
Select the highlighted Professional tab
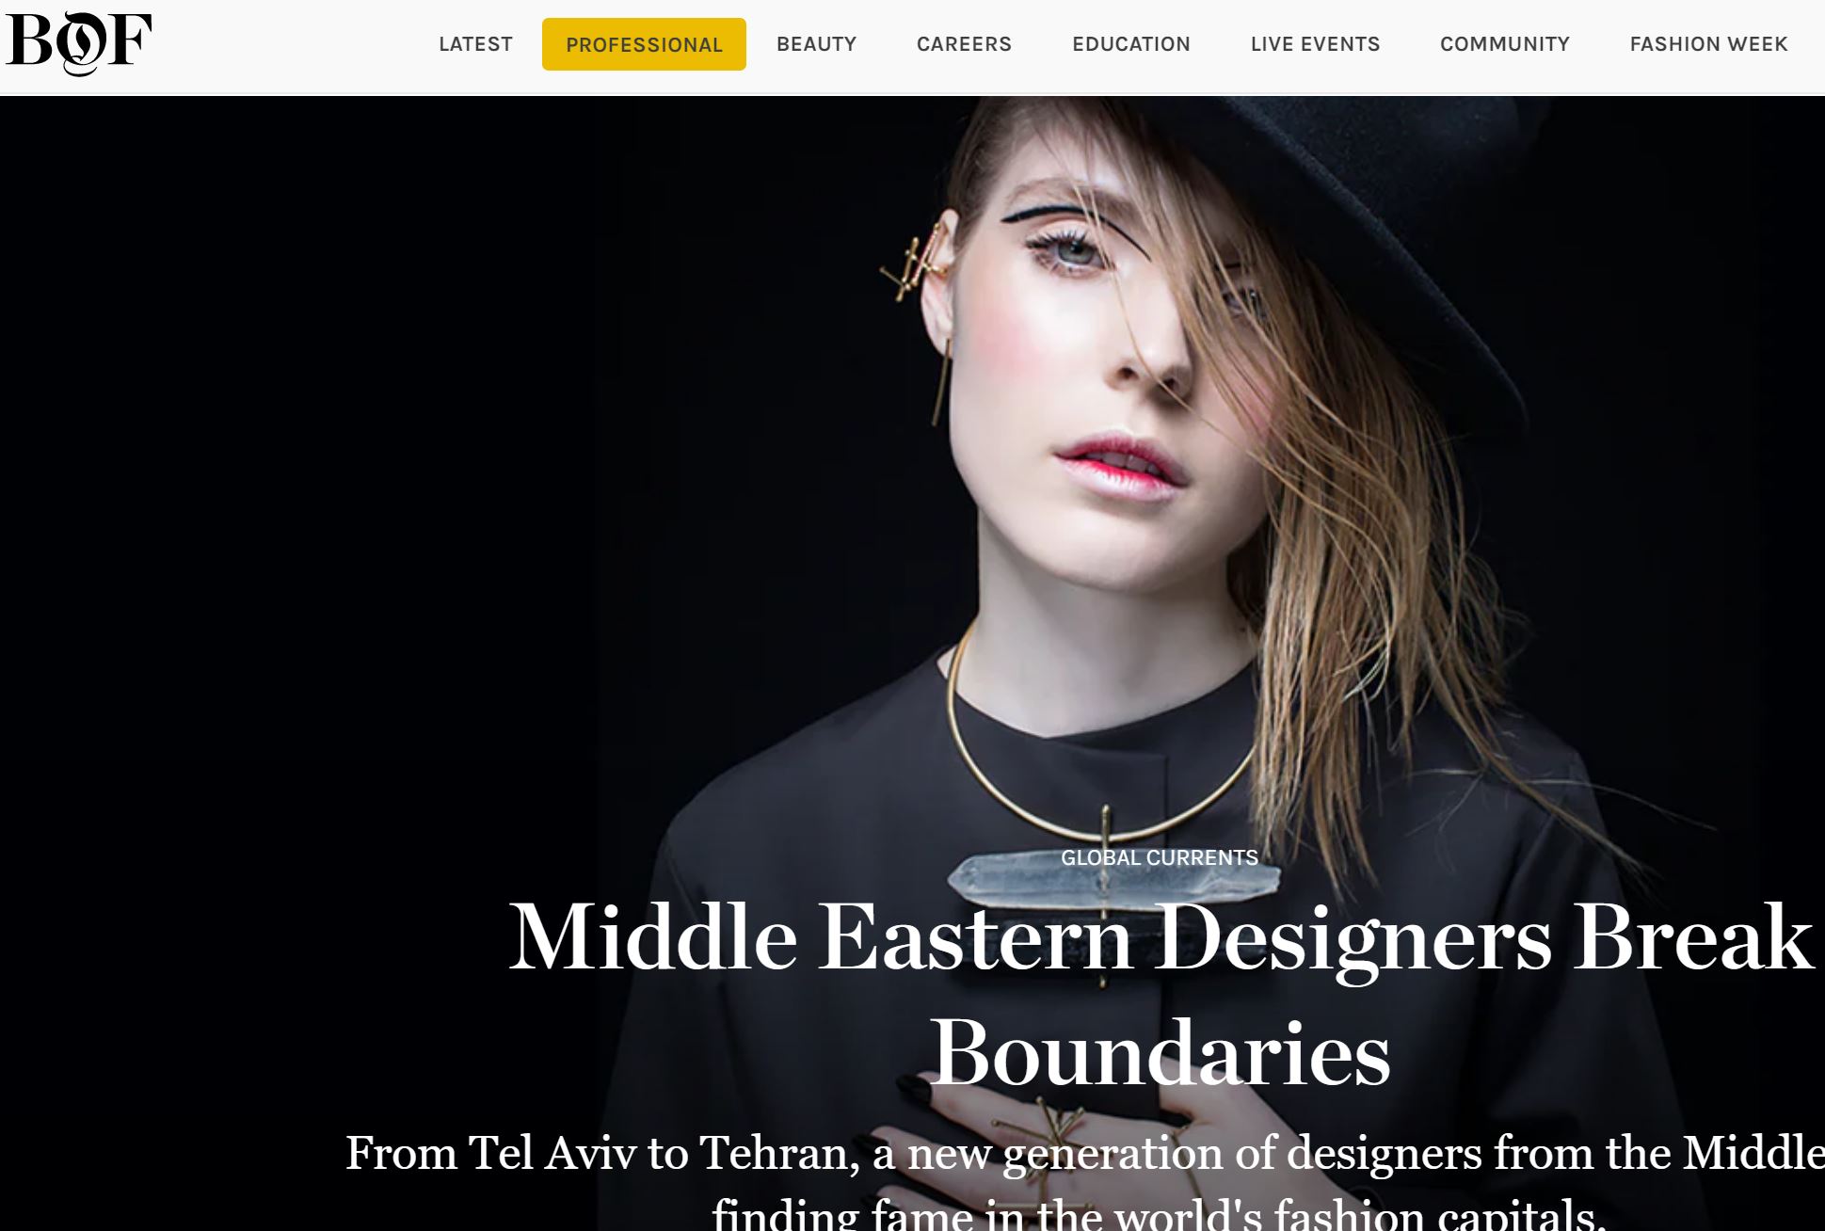[x=644, y=44]
